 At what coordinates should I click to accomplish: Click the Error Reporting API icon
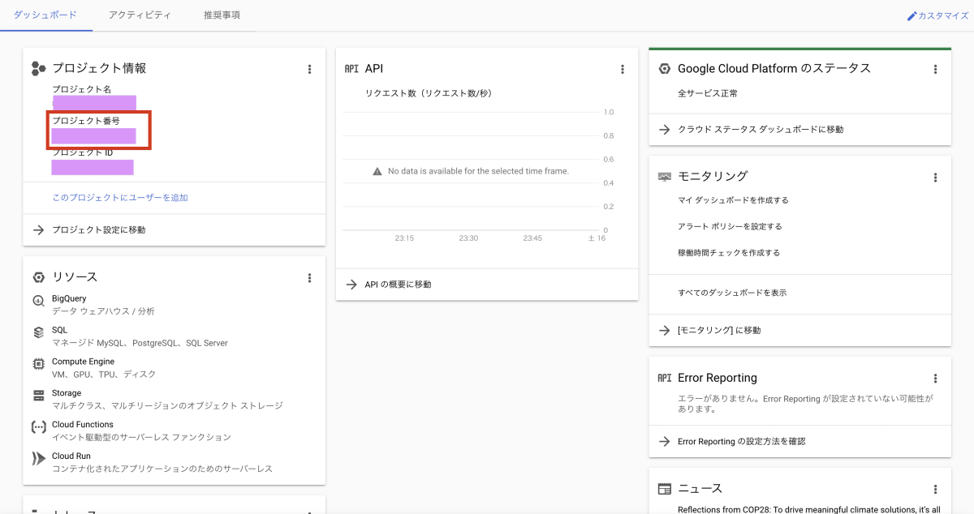(x=664, y=378)
